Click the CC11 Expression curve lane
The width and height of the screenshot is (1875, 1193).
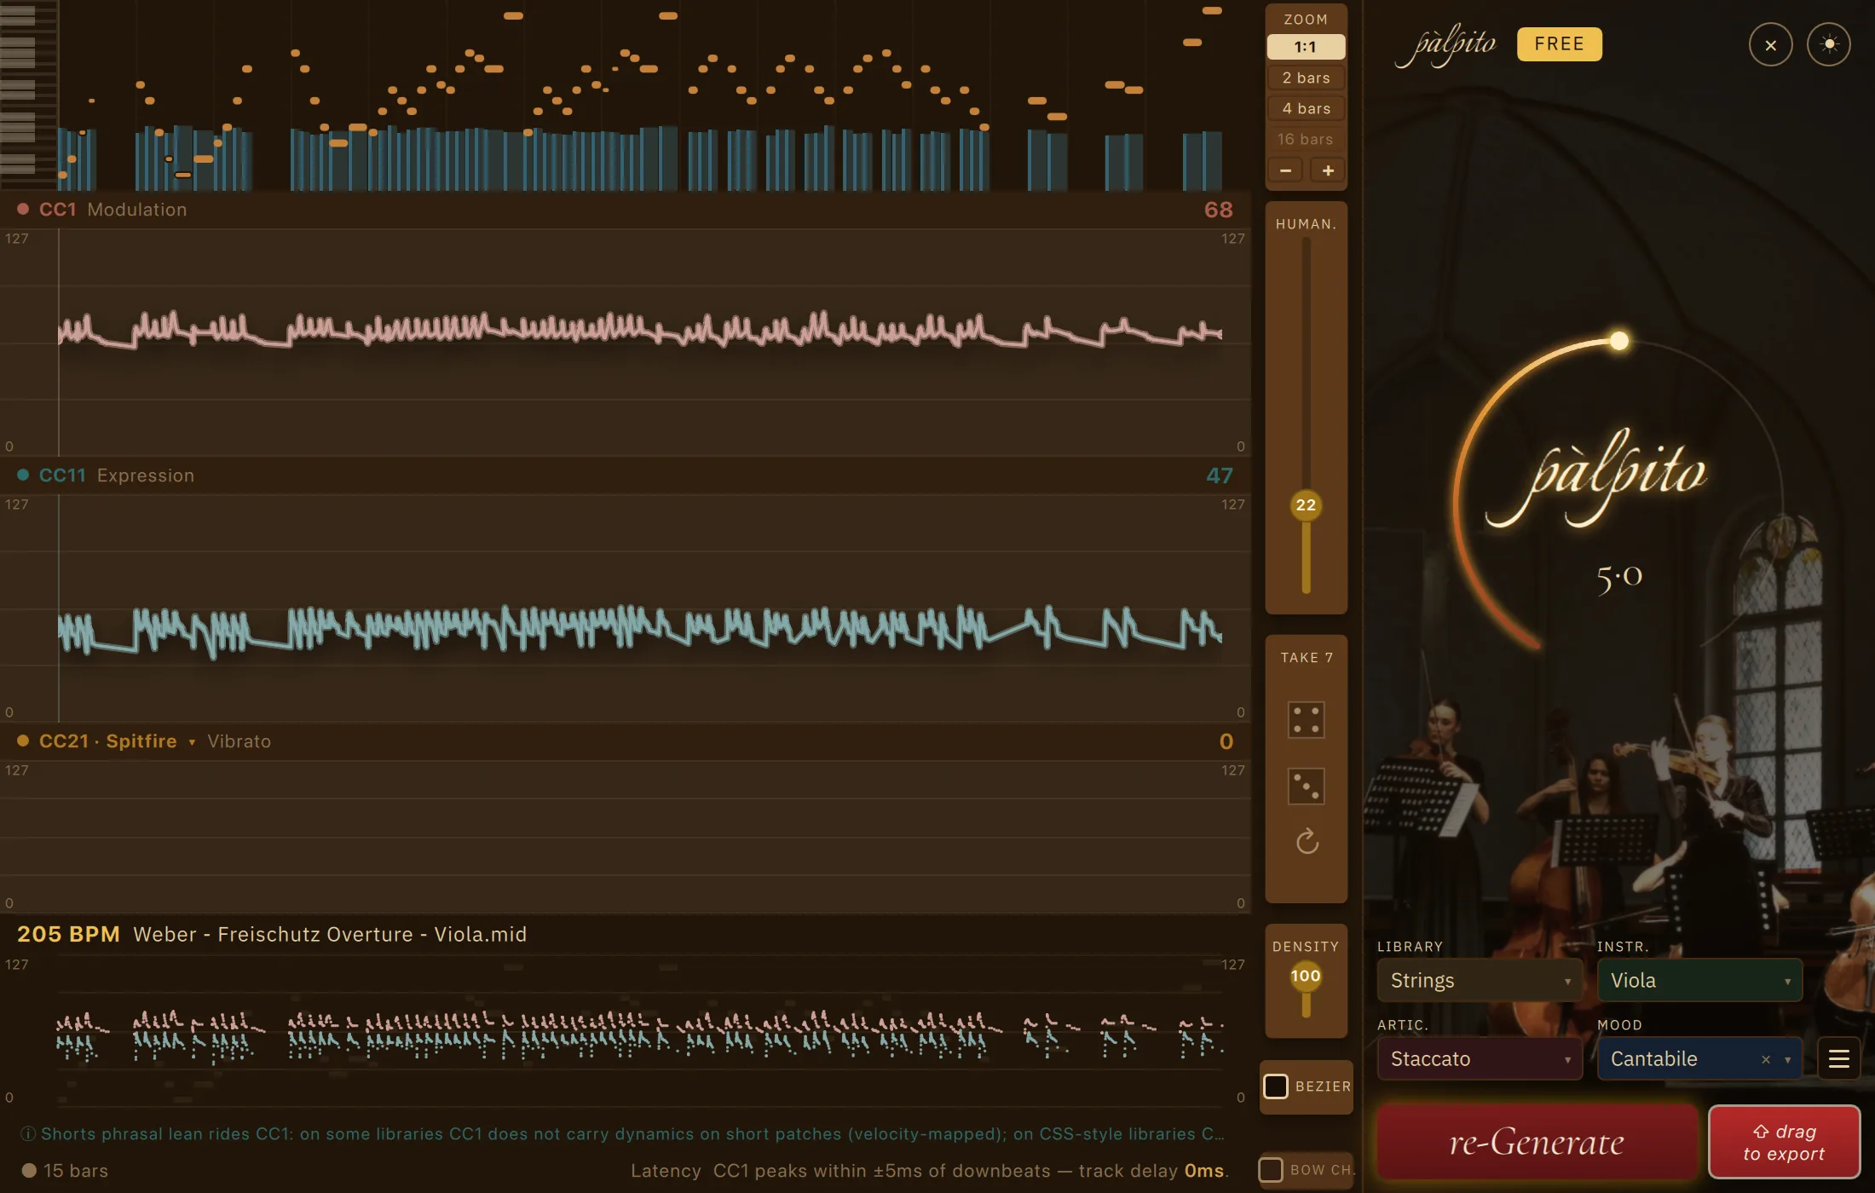click(x=626, y=608)
